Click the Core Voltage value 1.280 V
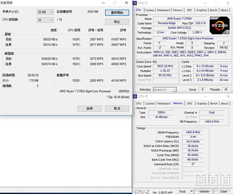This screenshot has width=233, height=194. click(197, 32)
